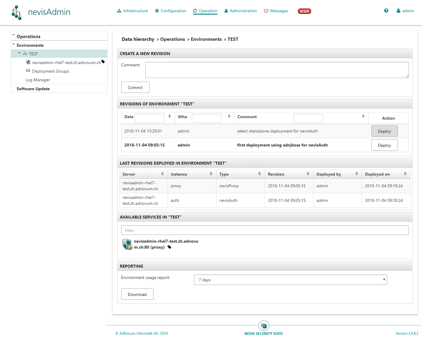Sort revisions by Date column arrows
This screenshot has width=422, height=337.
(170, 116)
